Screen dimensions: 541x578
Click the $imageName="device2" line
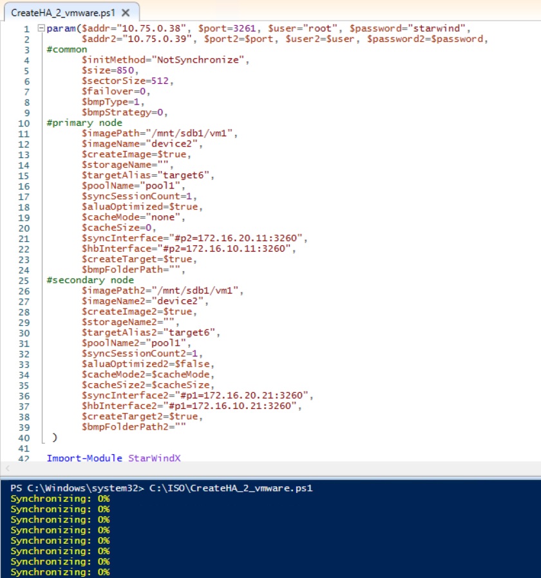(x=142, y=144)
